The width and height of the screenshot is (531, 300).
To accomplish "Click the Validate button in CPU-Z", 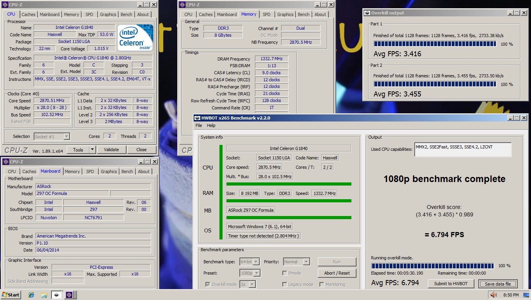I will click(111, 150).
